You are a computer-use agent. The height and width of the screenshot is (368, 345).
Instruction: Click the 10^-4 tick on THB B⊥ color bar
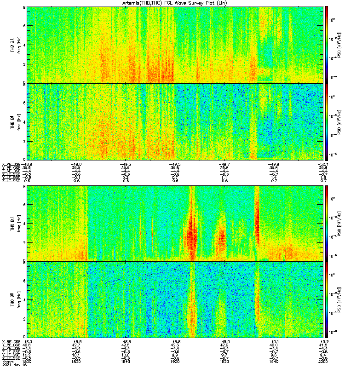click(333, 58)
